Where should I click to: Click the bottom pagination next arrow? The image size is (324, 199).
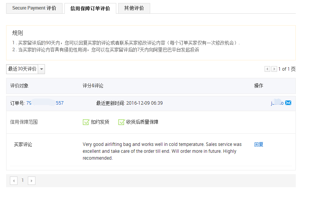[32, 181]
